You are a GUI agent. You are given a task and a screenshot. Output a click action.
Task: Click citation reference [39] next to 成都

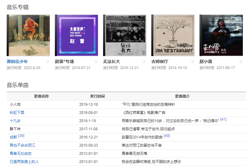(21, 136)
